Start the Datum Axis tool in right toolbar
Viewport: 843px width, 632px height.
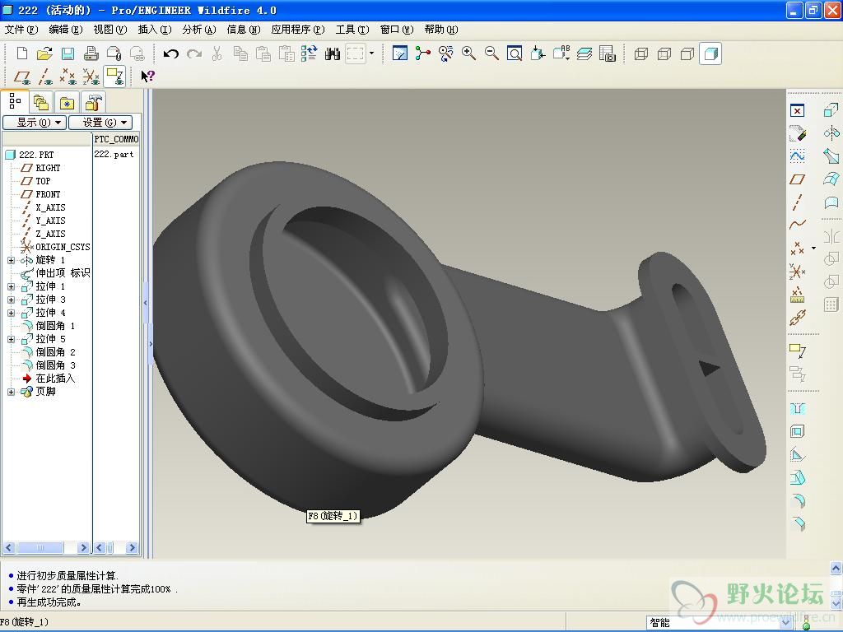tap(797, 202)
